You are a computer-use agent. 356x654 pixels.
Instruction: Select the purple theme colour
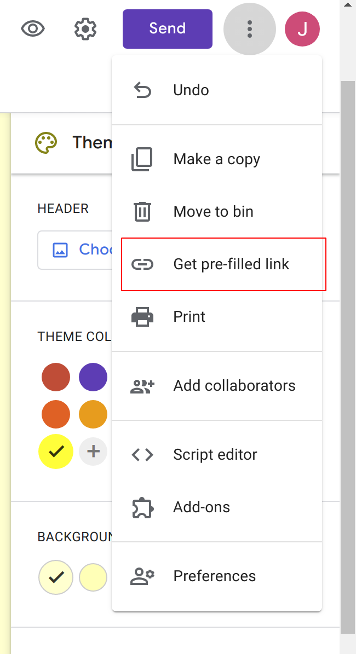[93, 377]
